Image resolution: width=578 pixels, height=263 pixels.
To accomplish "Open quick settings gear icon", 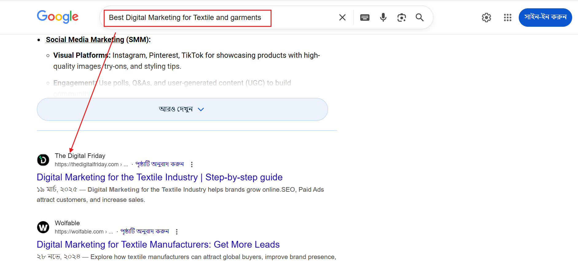I will point(486,18).
